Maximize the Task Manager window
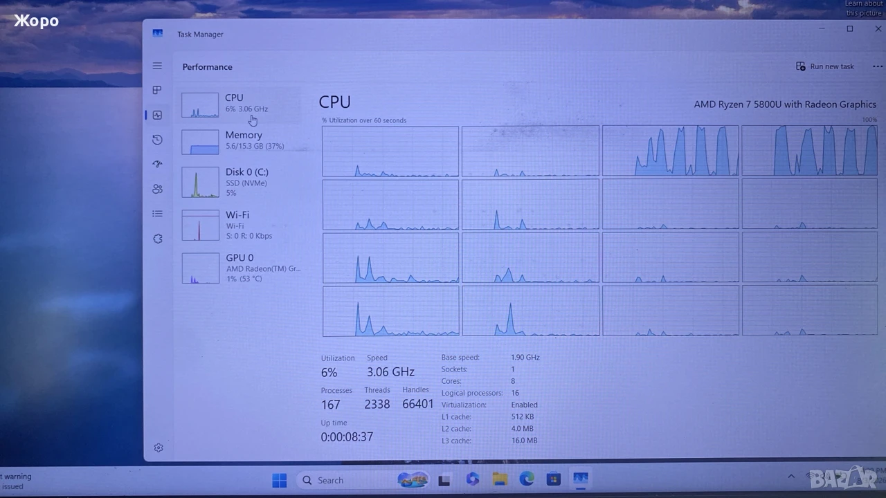886x498 pixels. tap(850, 29)
